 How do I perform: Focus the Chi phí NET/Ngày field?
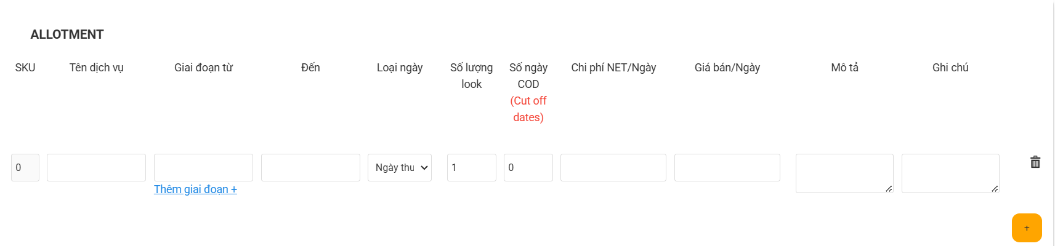613,167
